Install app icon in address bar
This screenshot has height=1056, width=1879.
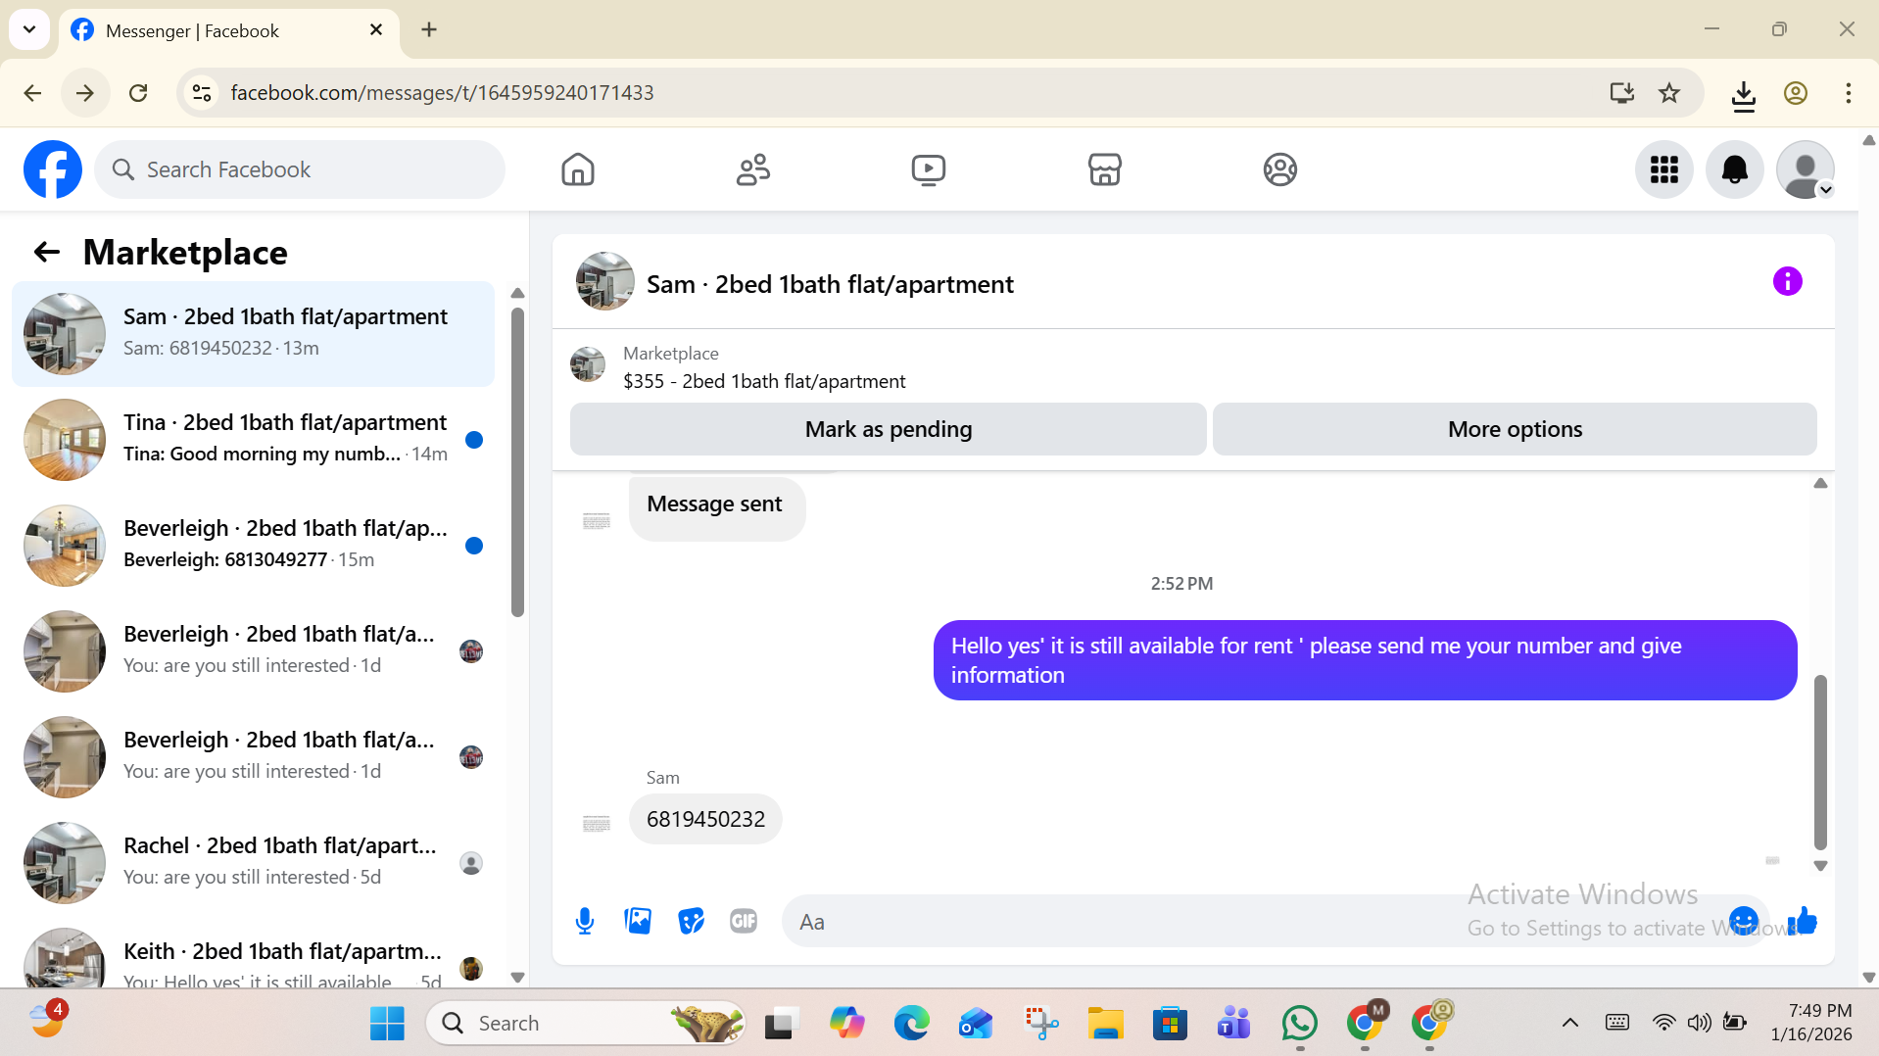click(x=1622, y=93)
